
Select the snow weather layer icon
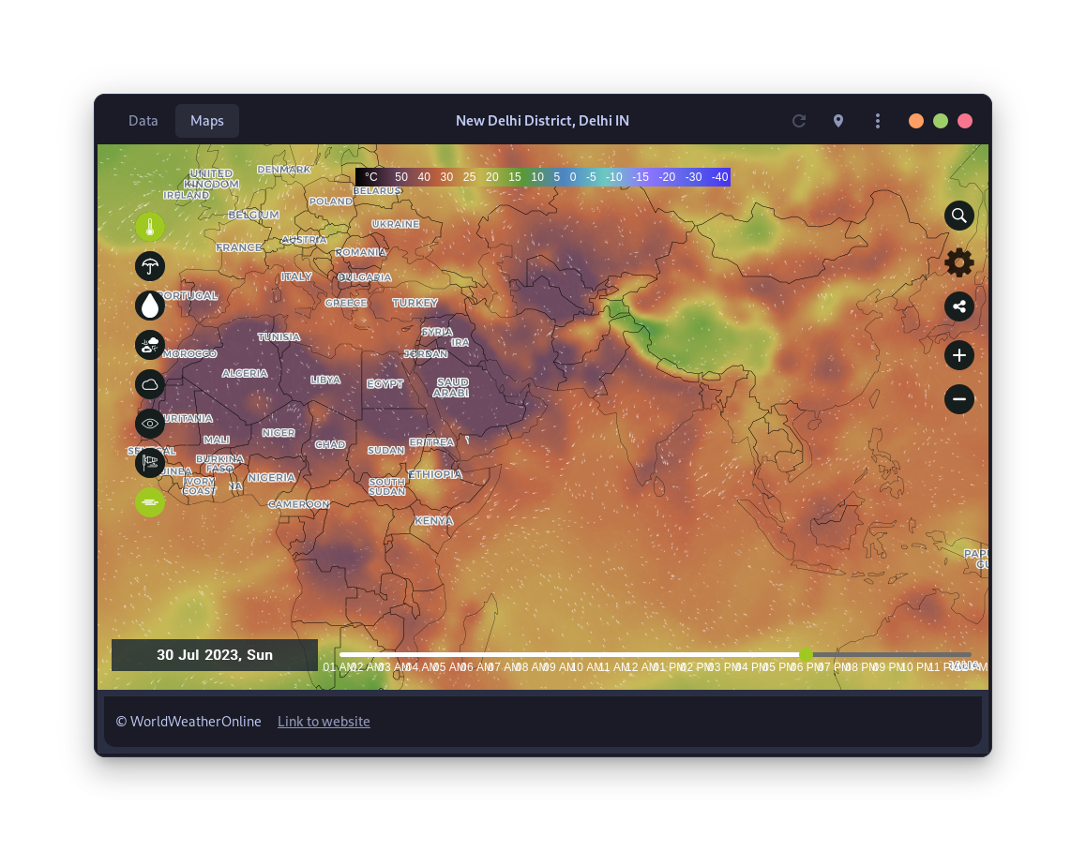coord(150,345)
